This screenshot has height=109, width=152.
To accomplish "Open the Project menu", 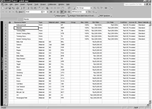I will [43, 4].
